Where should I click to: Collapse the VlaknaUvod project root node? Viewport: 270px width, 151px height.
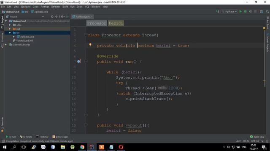pos(6,21)
